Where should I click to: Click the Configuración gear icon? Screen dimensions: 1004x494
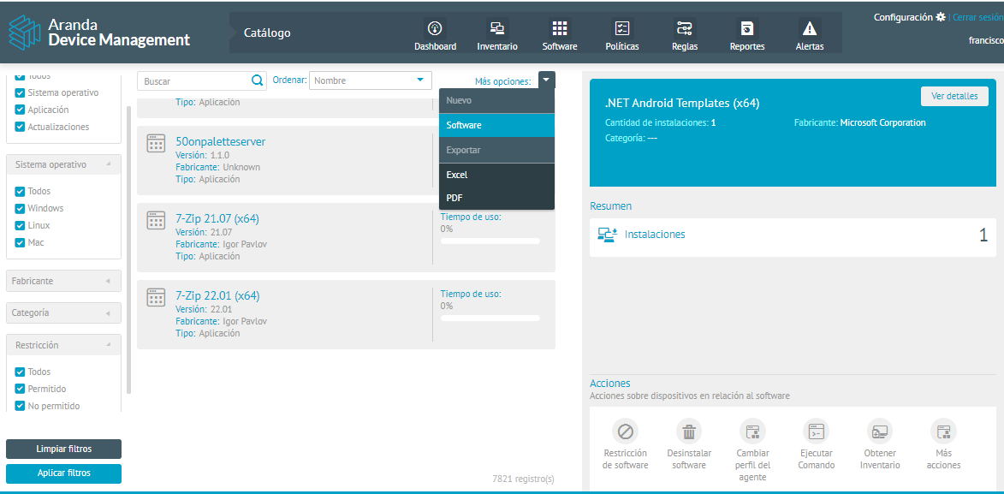click(x=940, y=17)
